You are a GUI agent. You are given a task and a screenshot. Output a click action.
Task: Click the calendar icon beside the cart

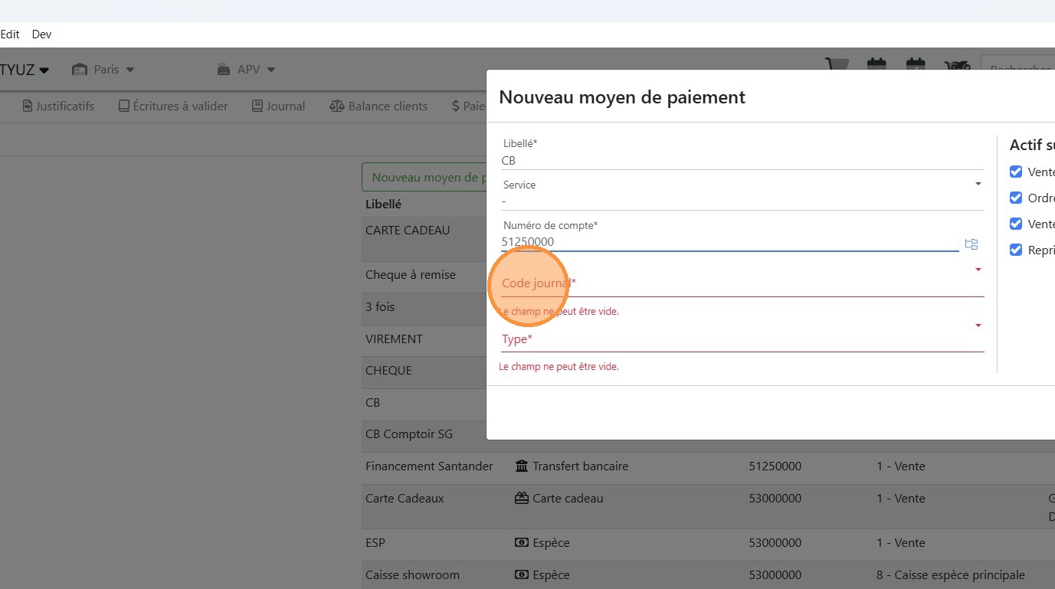coord(876,64)
